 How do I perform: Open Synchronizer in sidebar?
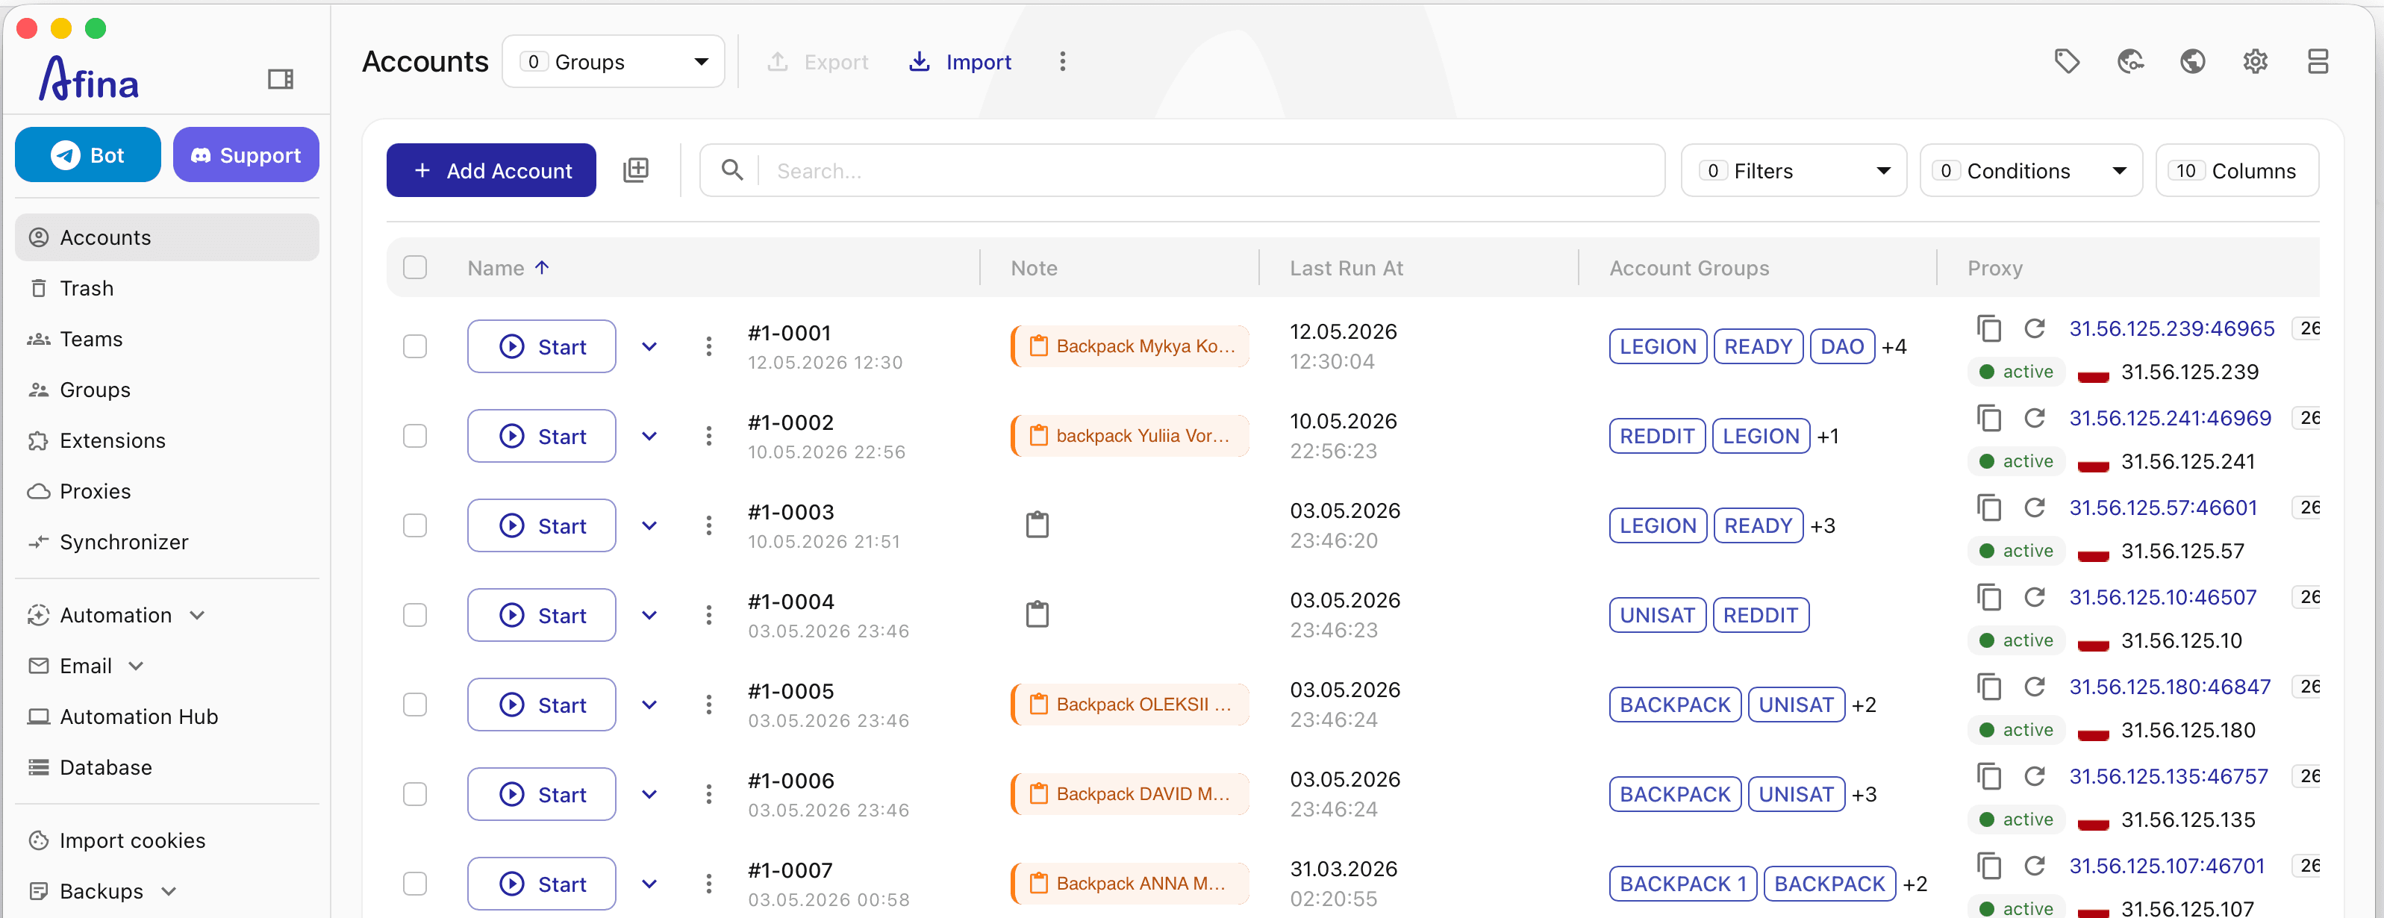166,543
